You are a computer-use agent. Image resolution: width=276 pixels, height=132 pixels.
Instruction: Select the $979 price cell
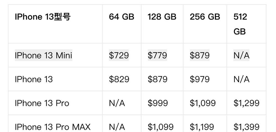coord(200,79)
